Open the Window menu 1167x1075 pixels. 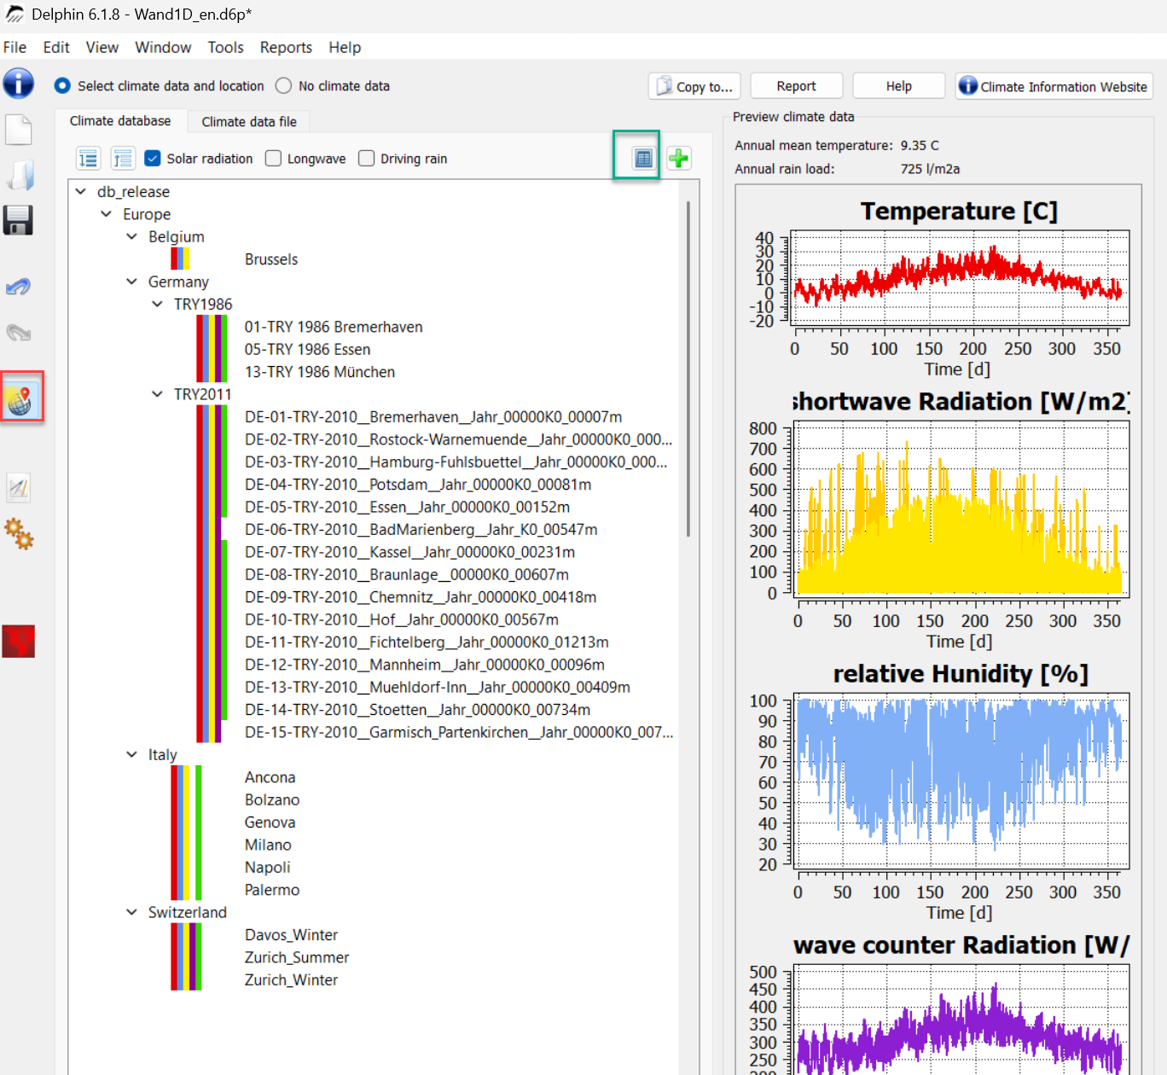[x=163, y=47]
